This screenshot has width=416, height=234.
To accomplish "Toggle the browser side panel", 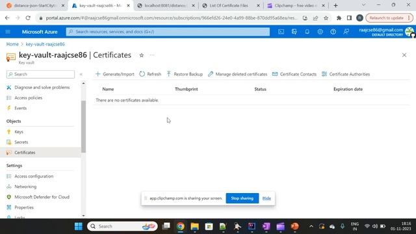I will 349,18.
